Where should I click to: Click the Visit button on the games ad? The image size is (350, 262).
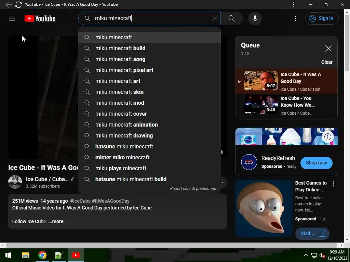312,233
